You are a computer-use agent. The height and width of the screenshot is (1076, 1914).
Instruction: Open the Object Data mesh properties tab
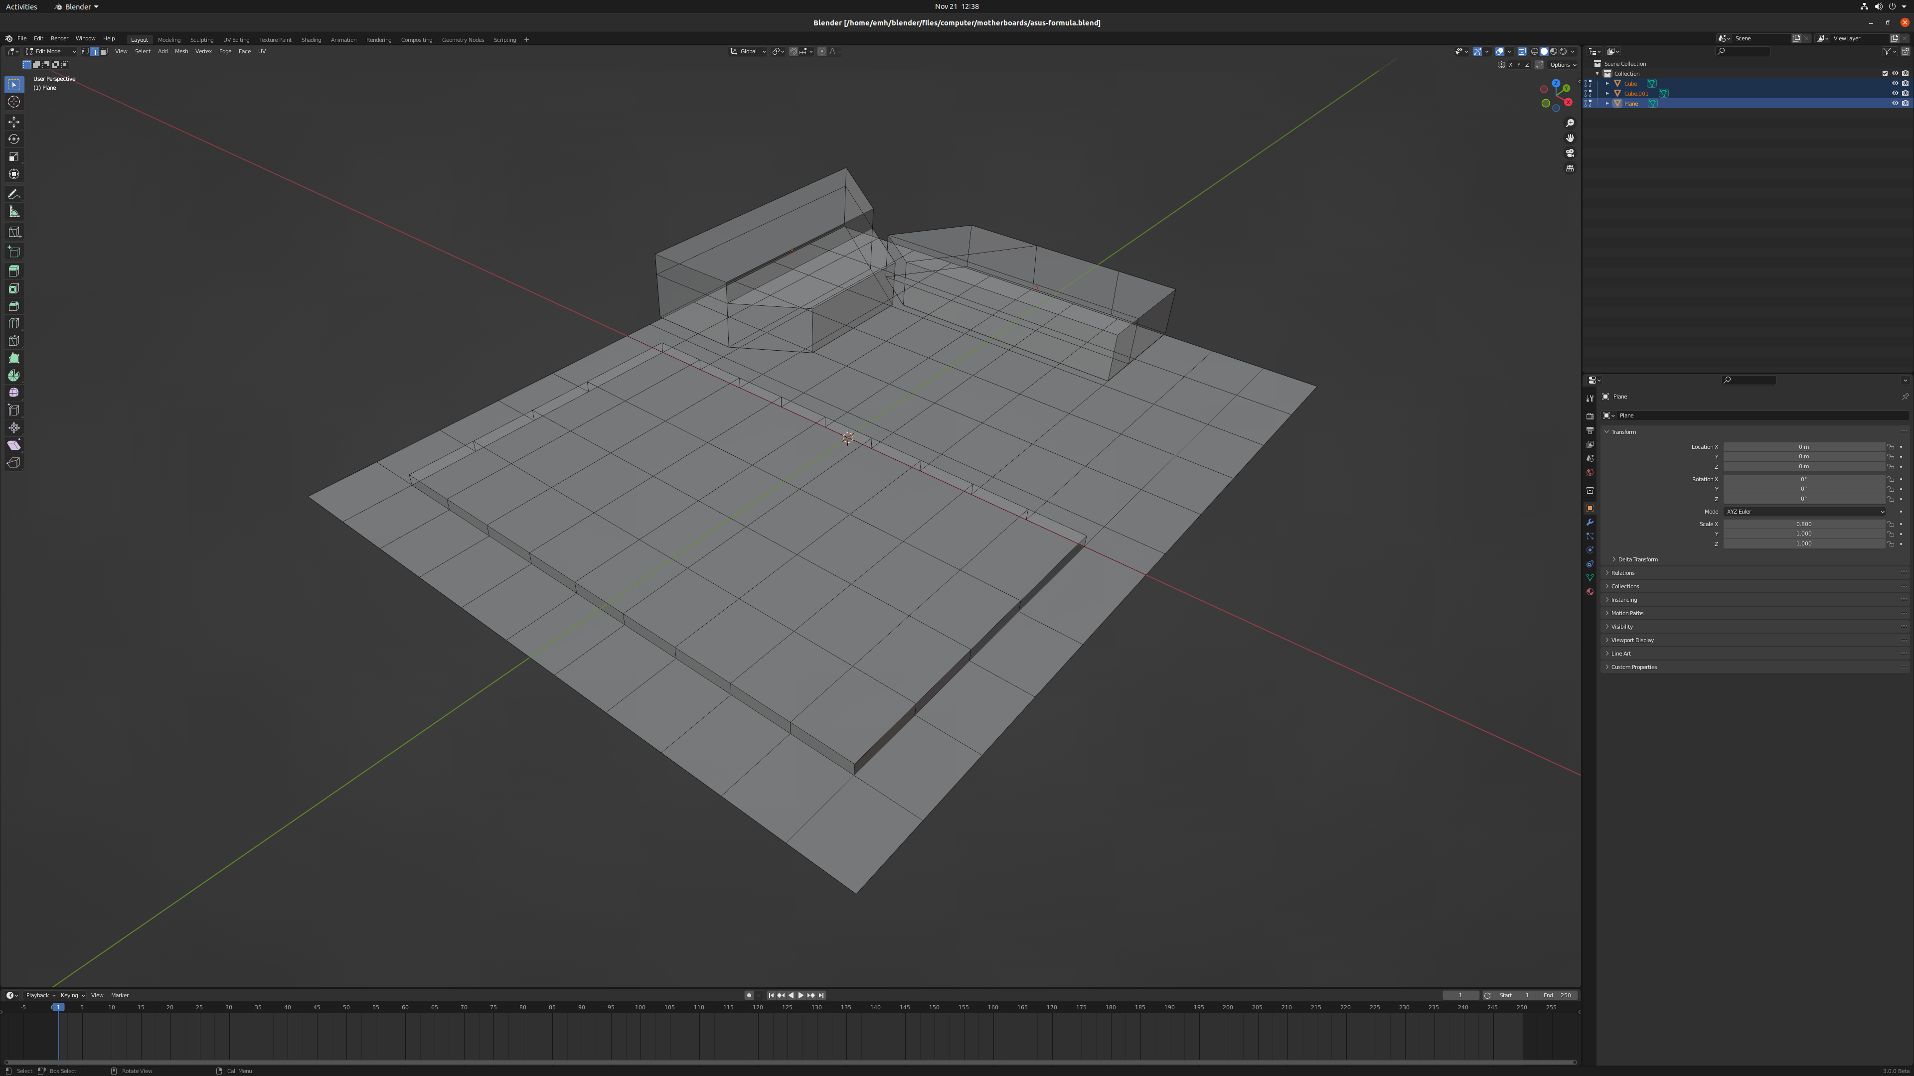click(x=1590, y=578)
